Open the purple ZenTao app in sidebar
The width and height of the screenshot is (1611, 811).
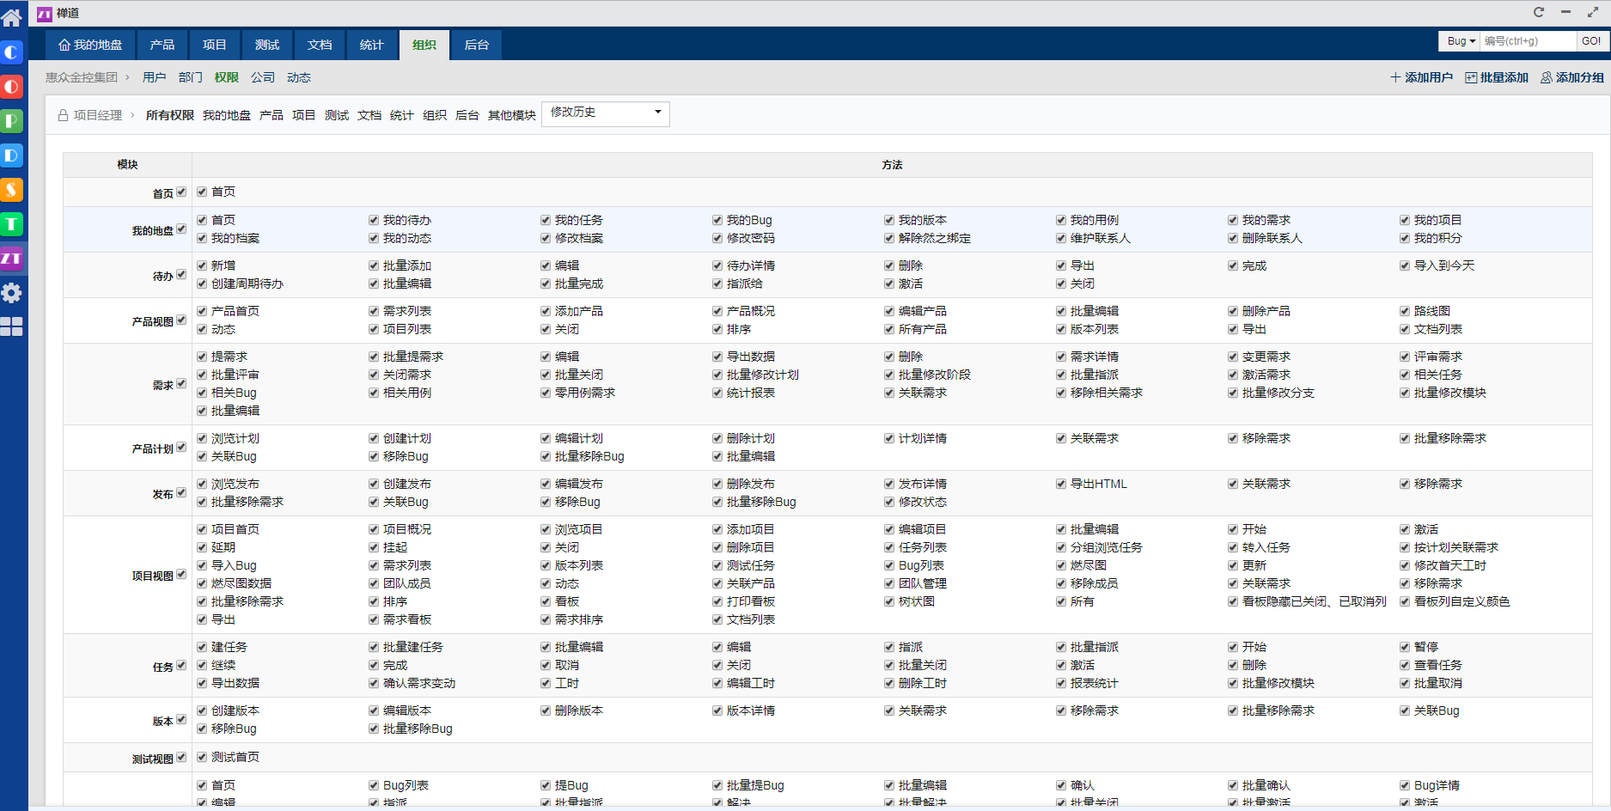coord(12,259)
